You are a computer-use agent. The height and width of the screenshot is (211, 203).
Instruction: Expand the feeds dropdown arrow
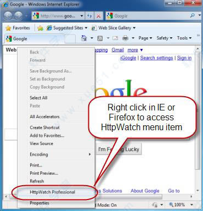pos(108,38)
